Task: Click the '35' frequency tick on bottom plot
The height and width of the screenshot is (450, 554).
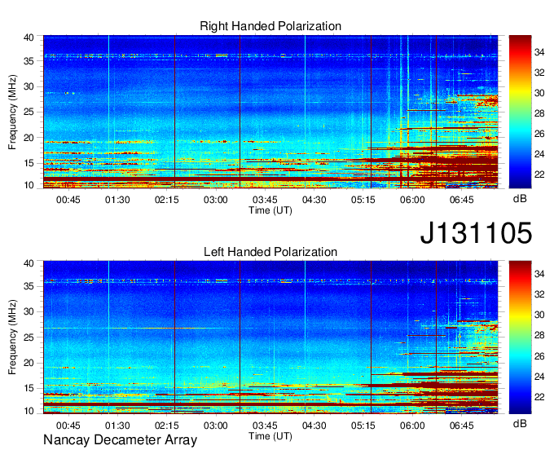Action: pyautogui.click(x=29, y=286)
